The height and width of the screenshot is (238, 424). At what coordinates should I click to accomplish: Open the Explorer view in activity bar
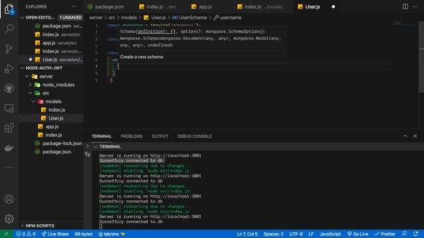point(9,9)
